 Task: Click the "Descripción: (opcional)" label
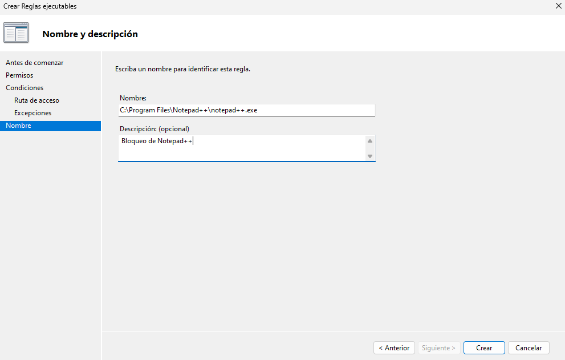point(154,129)
